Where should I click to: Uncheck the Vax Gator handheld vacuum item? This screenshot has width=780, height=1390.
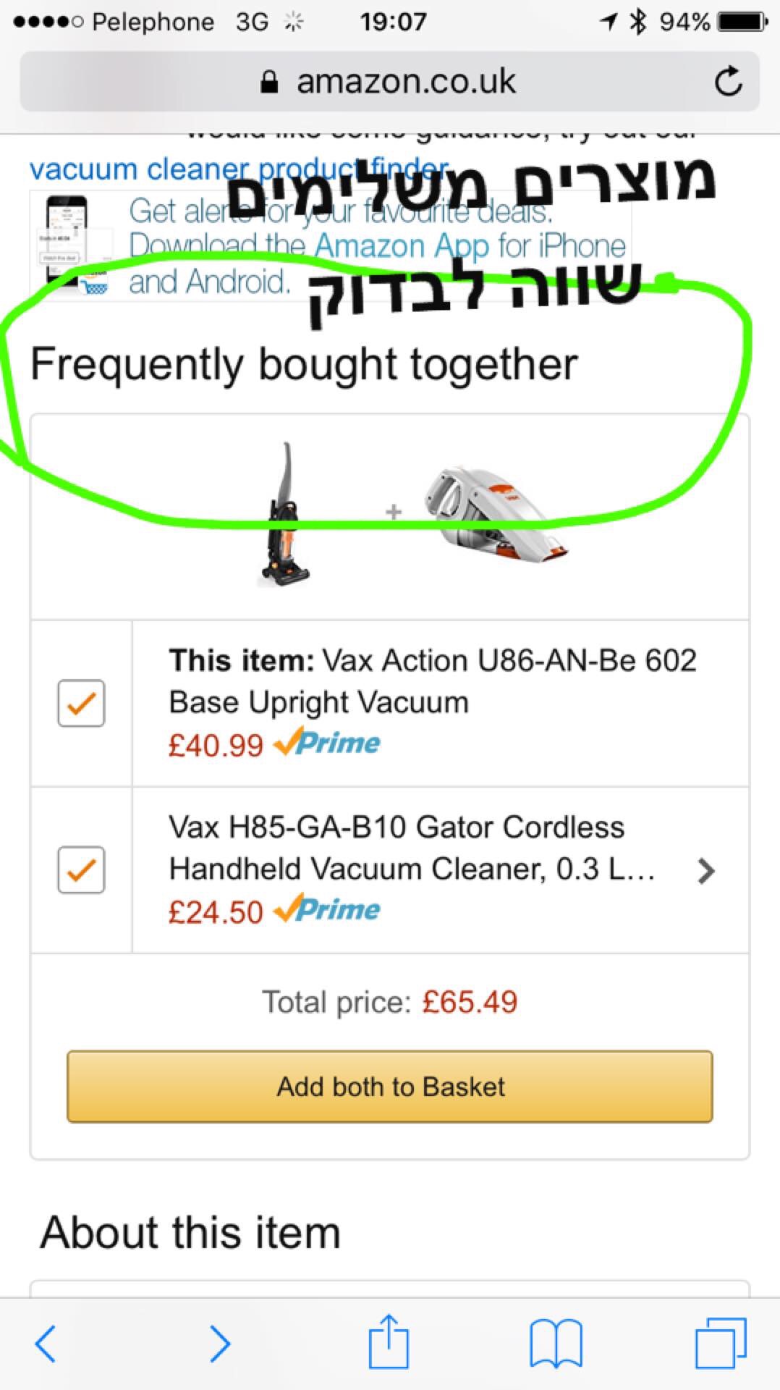(81, 869)
